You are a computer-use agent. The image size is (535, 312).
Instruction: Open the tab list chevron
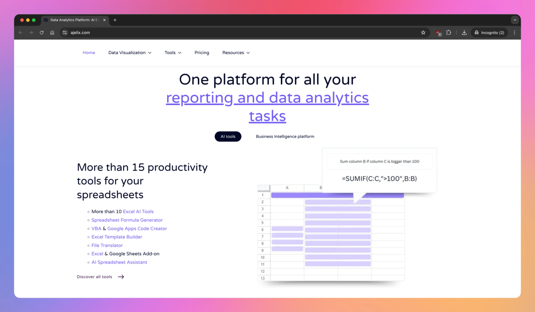pyautogui.click(x=514, y=20)
